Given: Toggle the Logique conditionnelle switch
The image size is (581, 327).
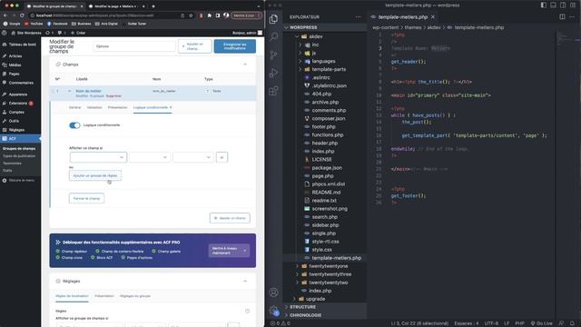Looking at the screenshot, I should pyautogui.click(x=74, y=125).
